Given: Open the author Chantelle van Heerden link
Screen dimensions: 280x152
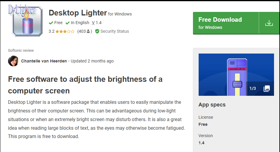Looking at the screenshot, I should tap(44, 61).
